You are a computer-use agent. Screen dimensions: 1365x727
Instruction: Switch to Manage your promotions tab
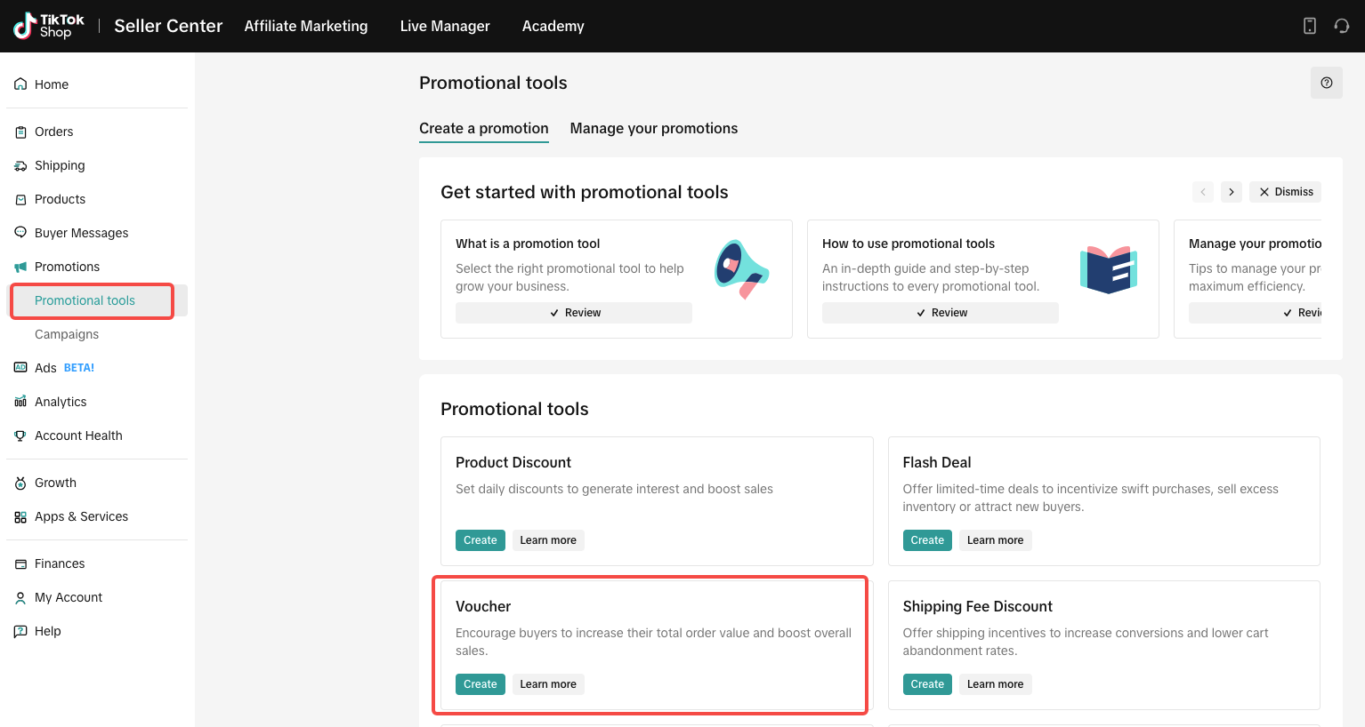pyautogui.click(x=653, y=128)
